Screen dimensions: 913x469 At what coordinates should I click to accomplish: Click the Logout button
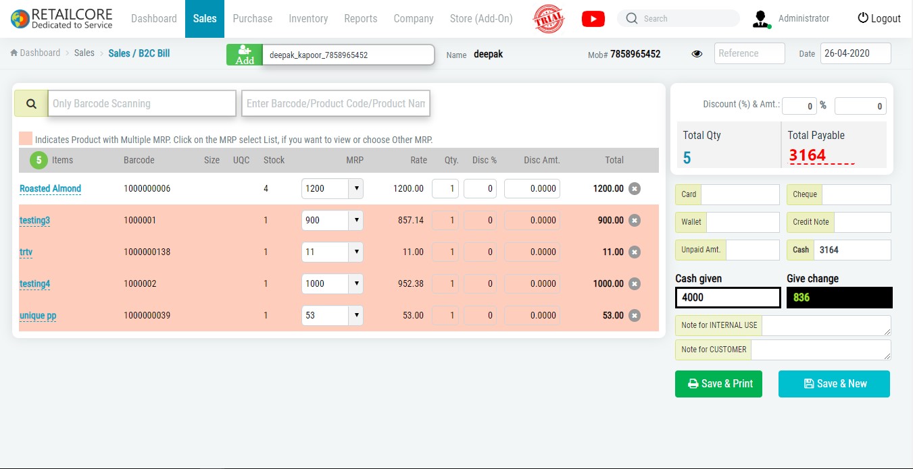pyautogui.click(x=879, y=18)
